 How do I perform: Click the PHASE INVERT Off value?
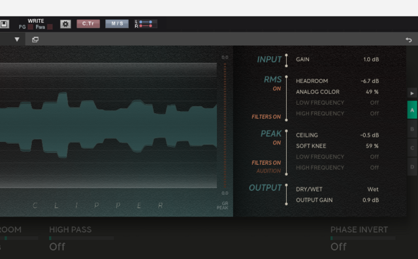click(338, 247)
